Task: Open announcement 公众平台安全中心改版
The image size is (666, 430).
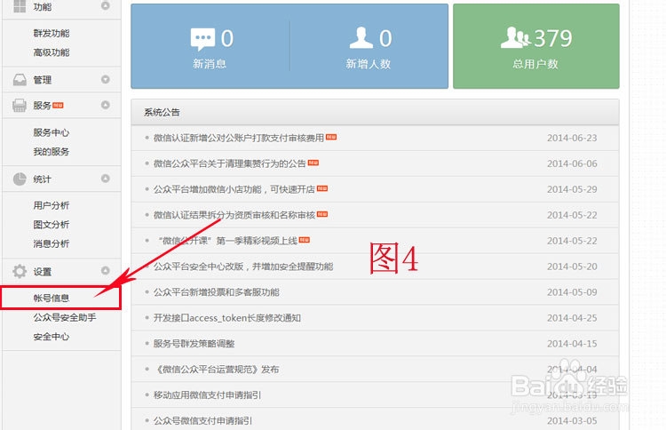Action: 243,267
